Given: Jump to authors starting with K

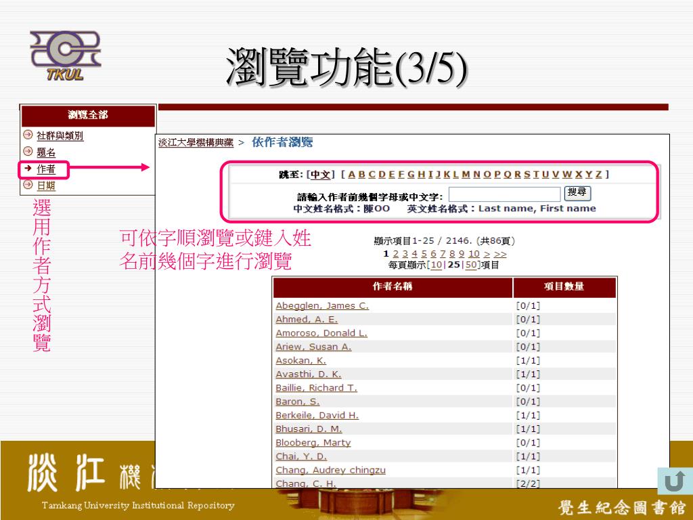Looking at the screenshot, I should click(x=447, y=174).
